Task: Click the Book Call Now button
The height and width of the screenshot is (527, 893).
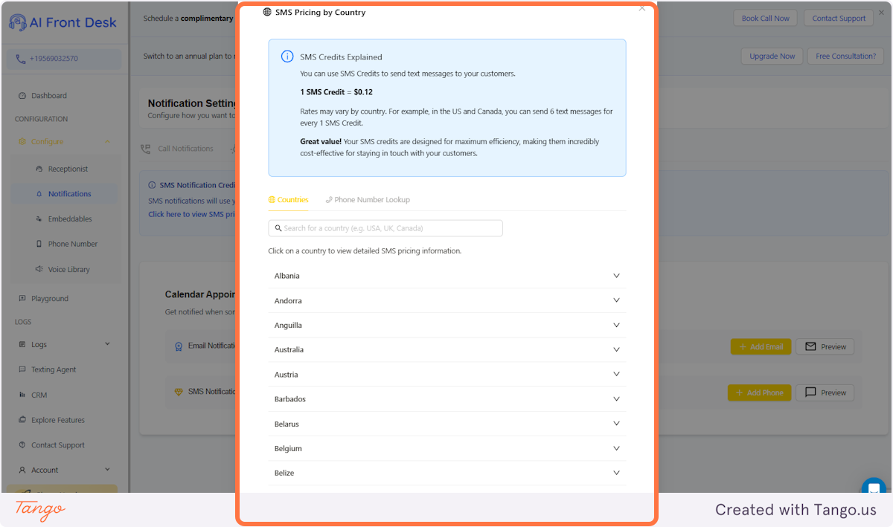Action: click(765, 18)
